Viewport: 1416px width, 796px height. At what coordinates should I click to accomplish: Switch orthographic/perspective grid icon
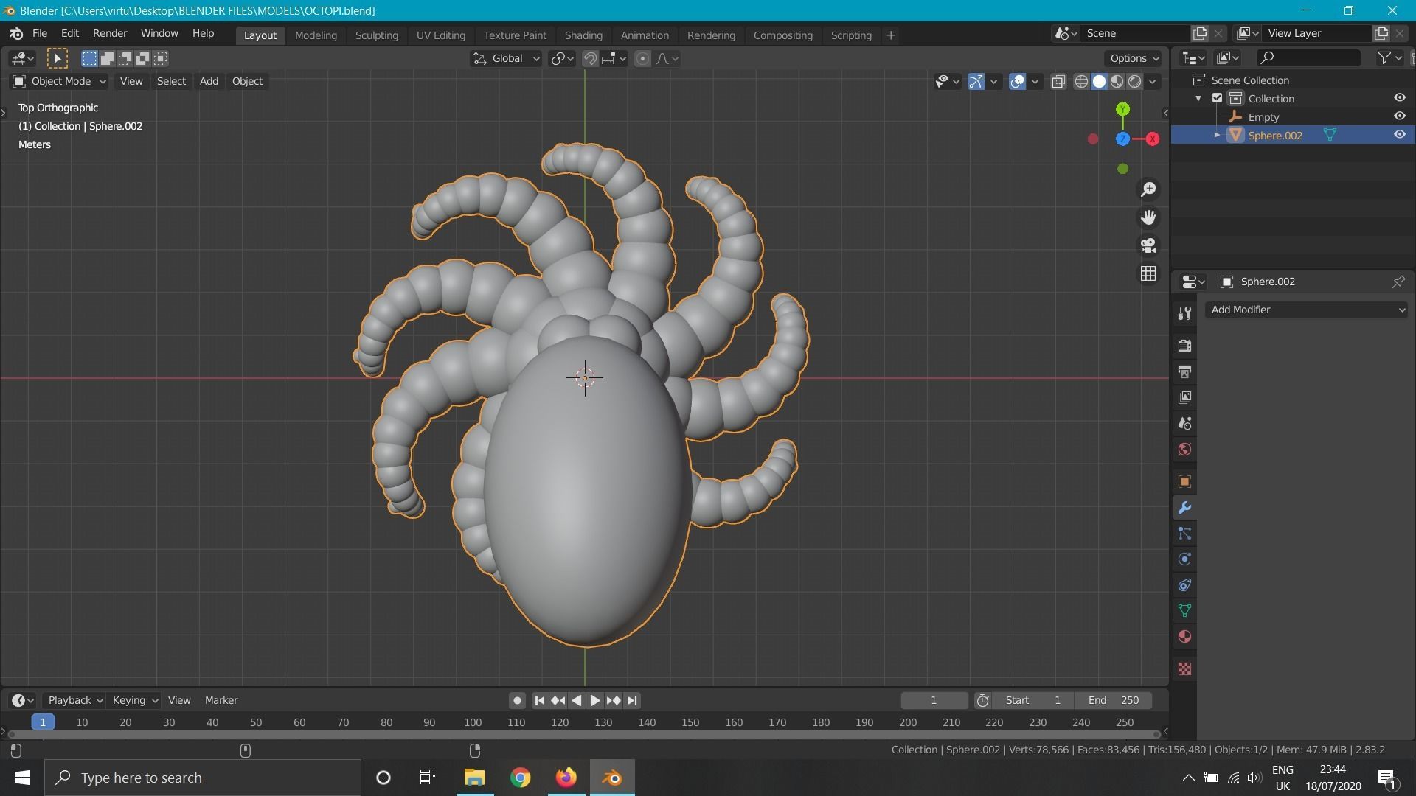[1148, 273]
